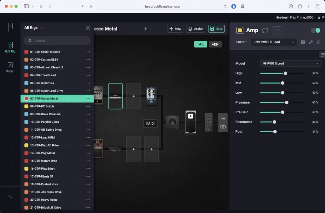Go to the next rig arrow
The height and width of the screenshot is (213, 325).
tap(145, 29)
